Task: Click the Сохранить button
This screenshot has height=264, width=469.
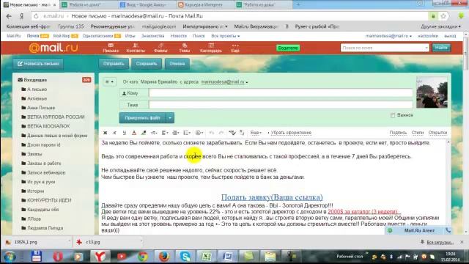Action: pos(147,64)
